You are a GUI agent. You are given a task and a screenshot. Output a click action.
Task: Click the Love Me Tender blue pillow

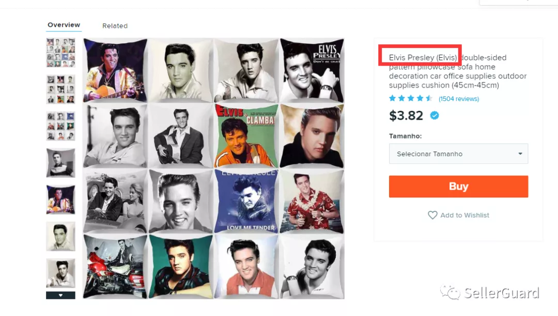tap(245, 202)
